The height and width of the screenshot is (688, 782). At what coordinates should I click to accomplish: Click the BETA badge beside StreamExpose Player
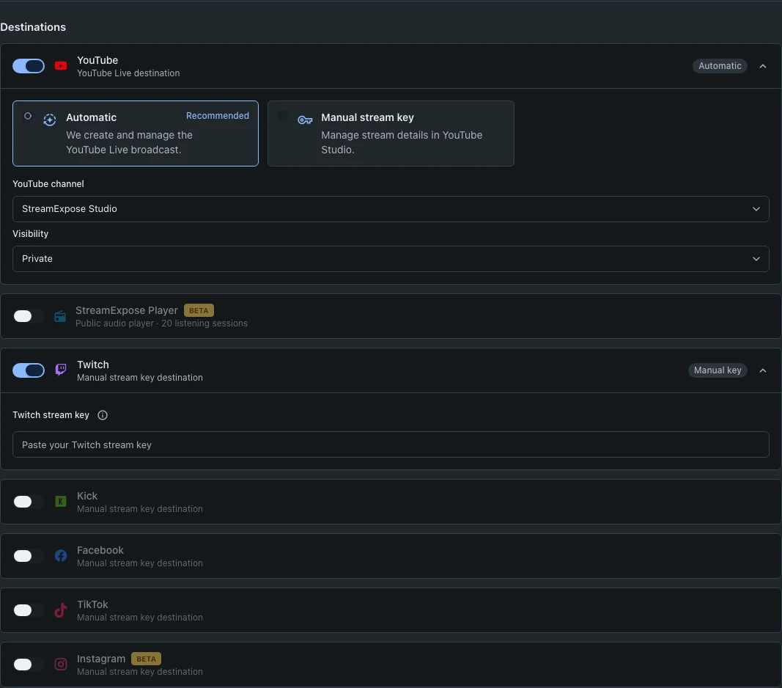point(199,310)
